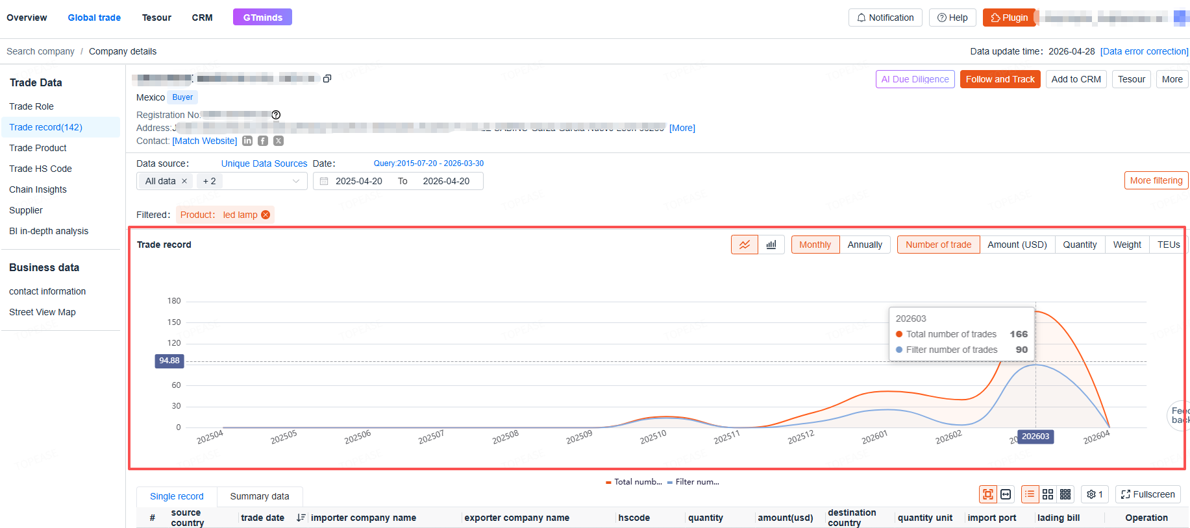Choose four-card grid view icon
Screen dimensions: 1190x528
1048,494
